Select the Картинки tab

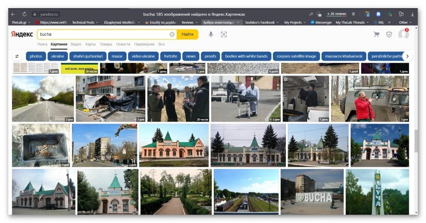[59, 44]
